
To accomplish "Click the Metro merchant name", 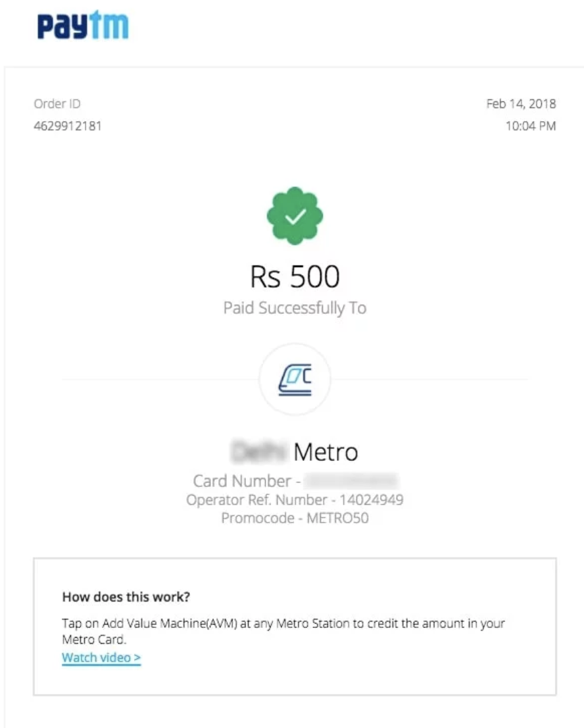I will [x=326, y=452].
